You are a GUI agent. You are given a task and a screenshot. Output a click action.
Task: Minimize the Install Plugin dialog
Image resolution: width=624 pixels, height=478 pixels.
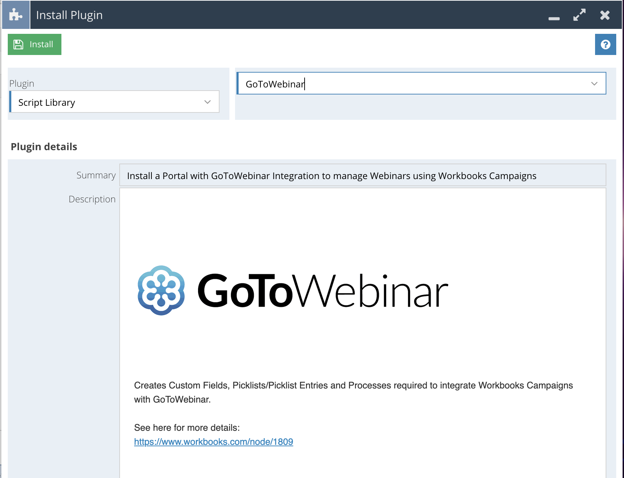(554, 18)
